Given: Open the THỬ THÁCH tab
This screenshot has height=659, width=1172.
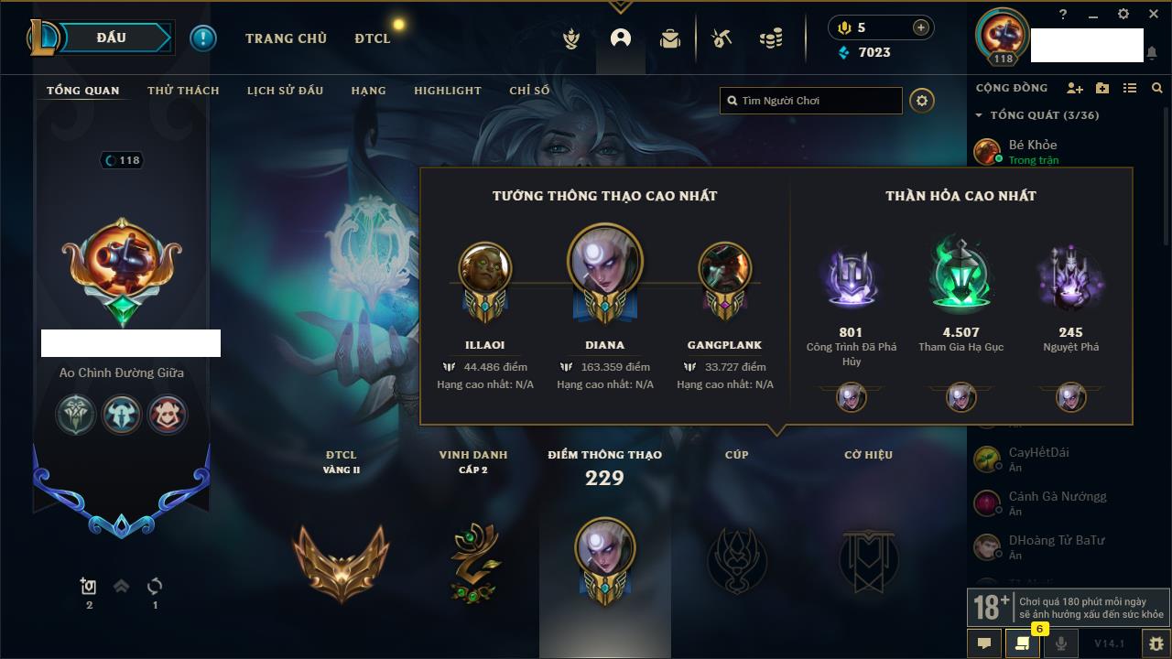Looking at the screenshot, I should pos(183,91).
